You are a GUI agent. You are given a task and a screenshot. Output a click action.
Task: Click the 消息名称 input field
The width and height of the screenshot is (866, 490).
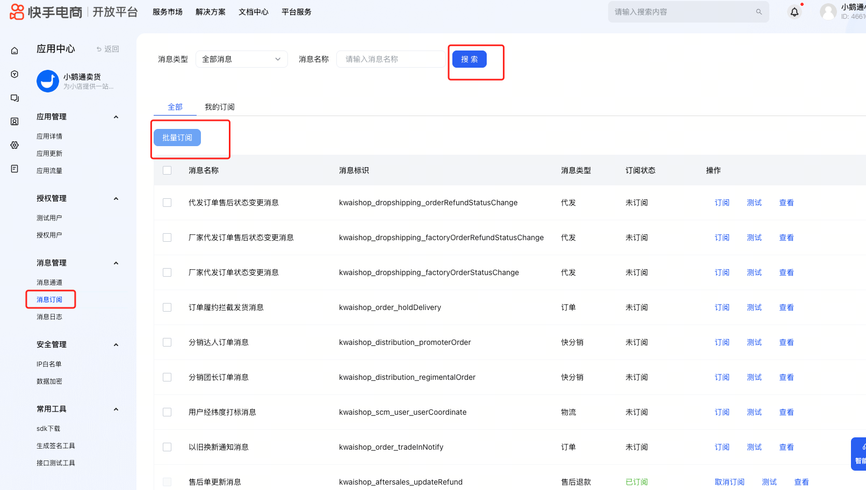click(391, 59)
